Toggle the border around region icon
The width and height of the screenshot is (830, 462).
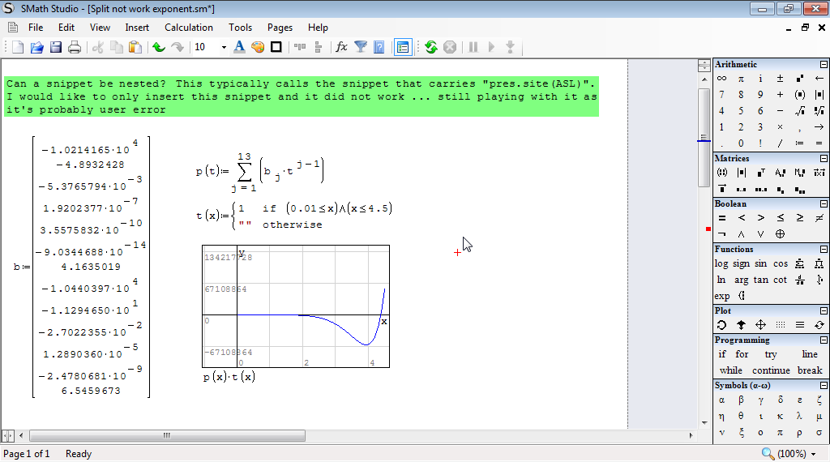(276, 47)
